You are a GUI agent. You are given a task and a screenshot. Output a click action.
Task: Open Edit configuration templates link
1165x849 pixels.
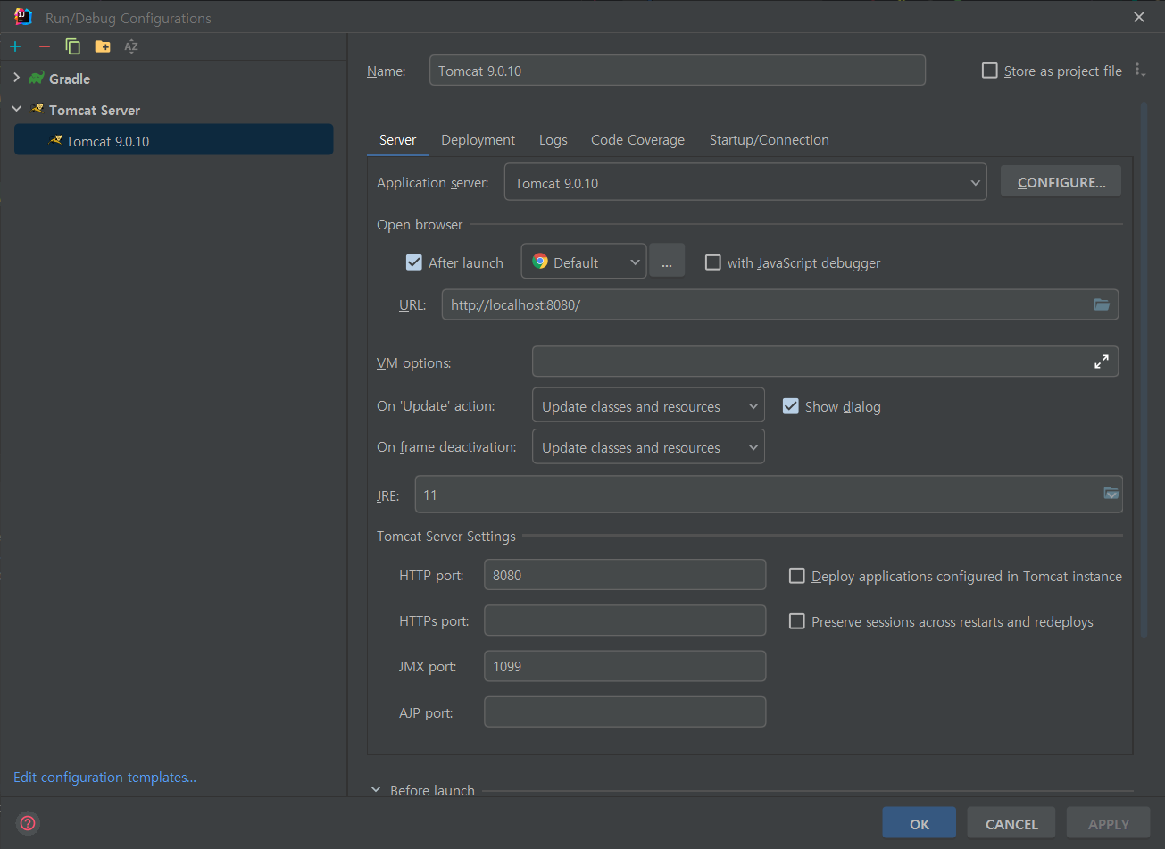(104, 778)
